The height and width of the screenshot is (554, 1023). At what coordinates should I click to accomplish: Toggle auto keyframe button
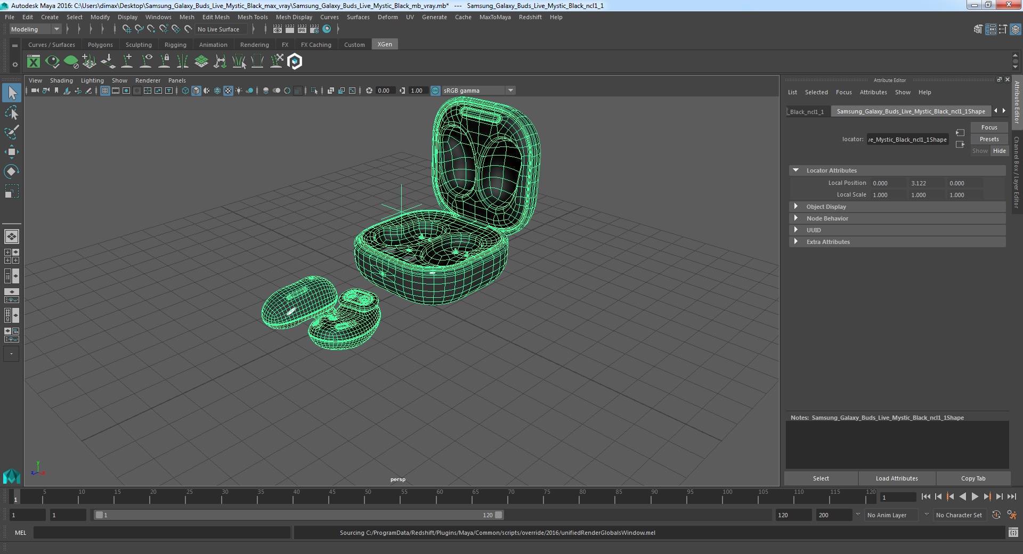click(996, 515)
